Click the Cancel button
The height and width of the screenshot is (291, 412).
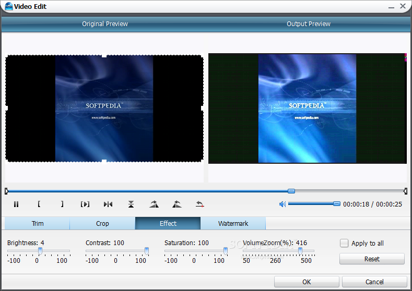pos(374,282)
